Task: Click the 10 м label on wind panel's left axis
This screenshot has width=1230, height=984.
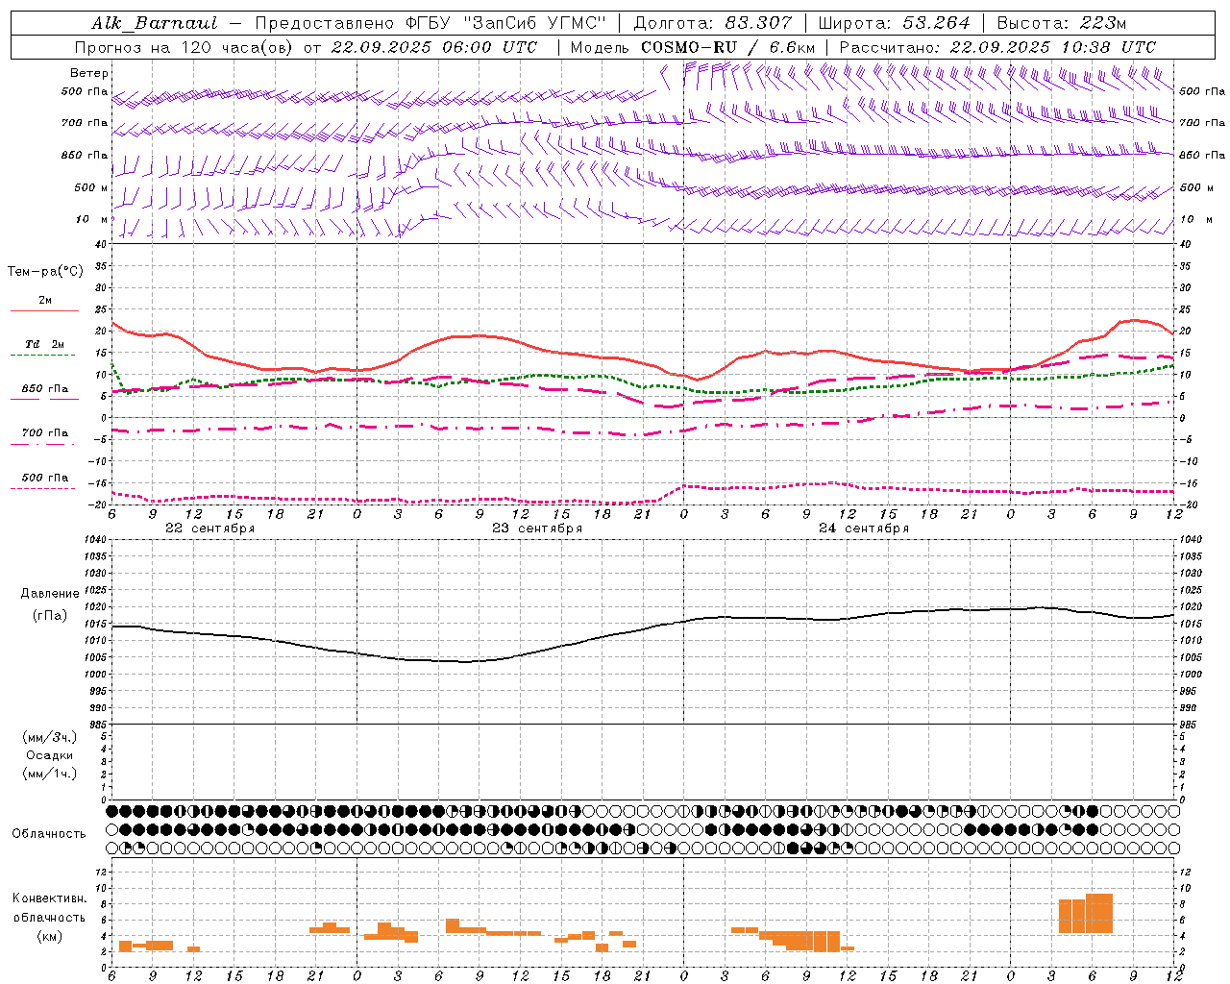Action: tap(92, 220)
